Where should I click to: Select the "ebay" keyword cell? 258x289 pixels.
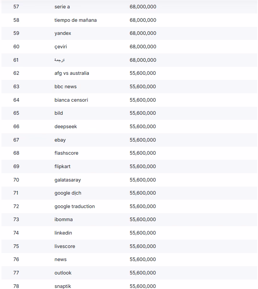coord(60,140)
